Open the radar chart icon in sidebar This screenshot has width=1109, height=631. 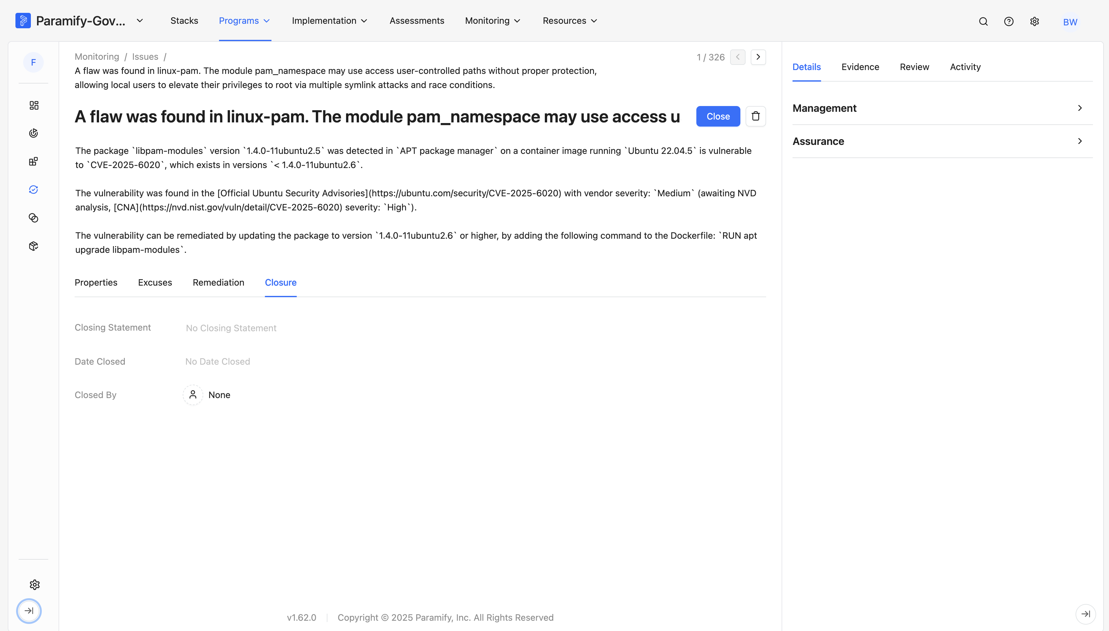33,133
